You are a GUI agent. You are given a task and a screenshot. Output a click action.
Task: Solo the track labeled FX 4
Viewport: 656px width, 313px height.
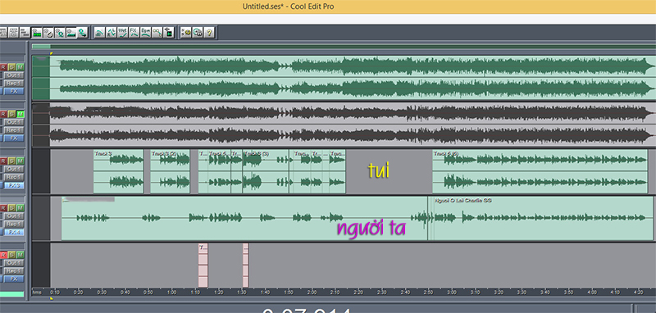[11, 207]
